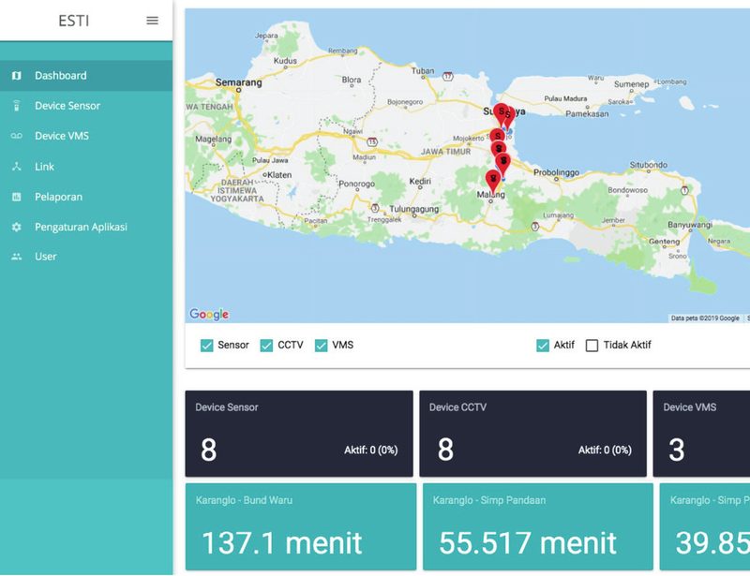Click the Pamekasan label on Madura island
The image size is (750, 576).
(587, 113)
